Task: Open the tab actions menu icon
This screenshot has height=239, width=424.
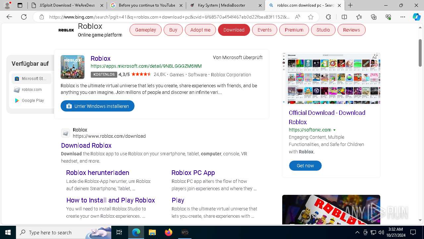Action: click(x=20, y=5)
